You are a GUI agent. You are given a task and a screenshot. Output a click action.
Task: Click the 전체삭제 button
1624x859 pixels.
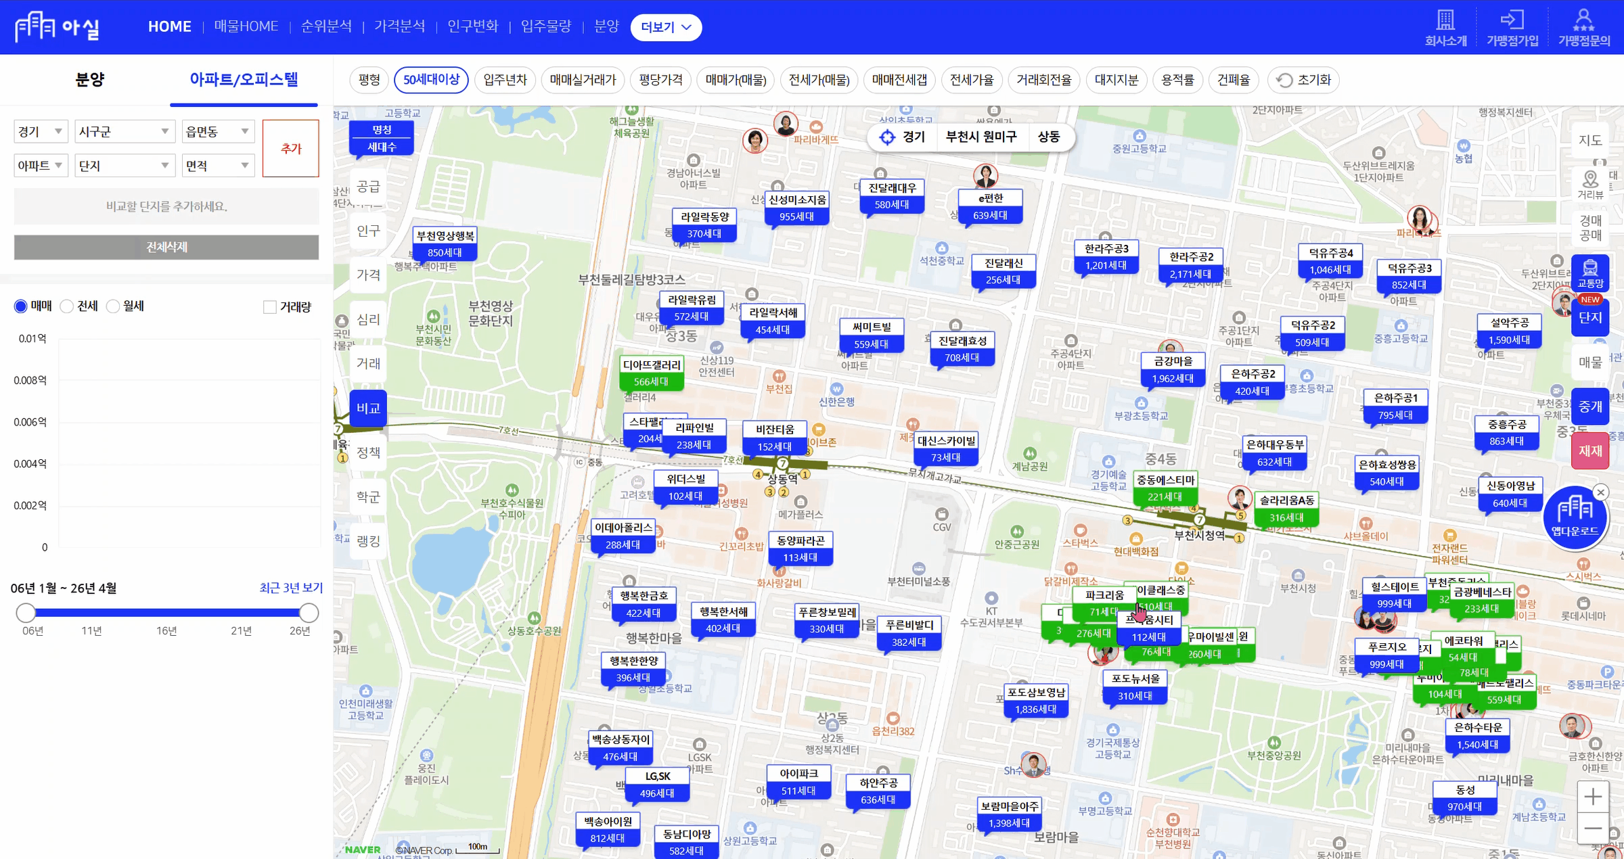[x=166, y=247]
